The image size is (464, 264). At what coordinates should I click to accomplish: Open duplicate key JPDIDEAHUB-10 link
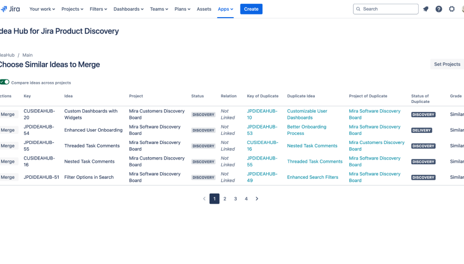[262, 114]
